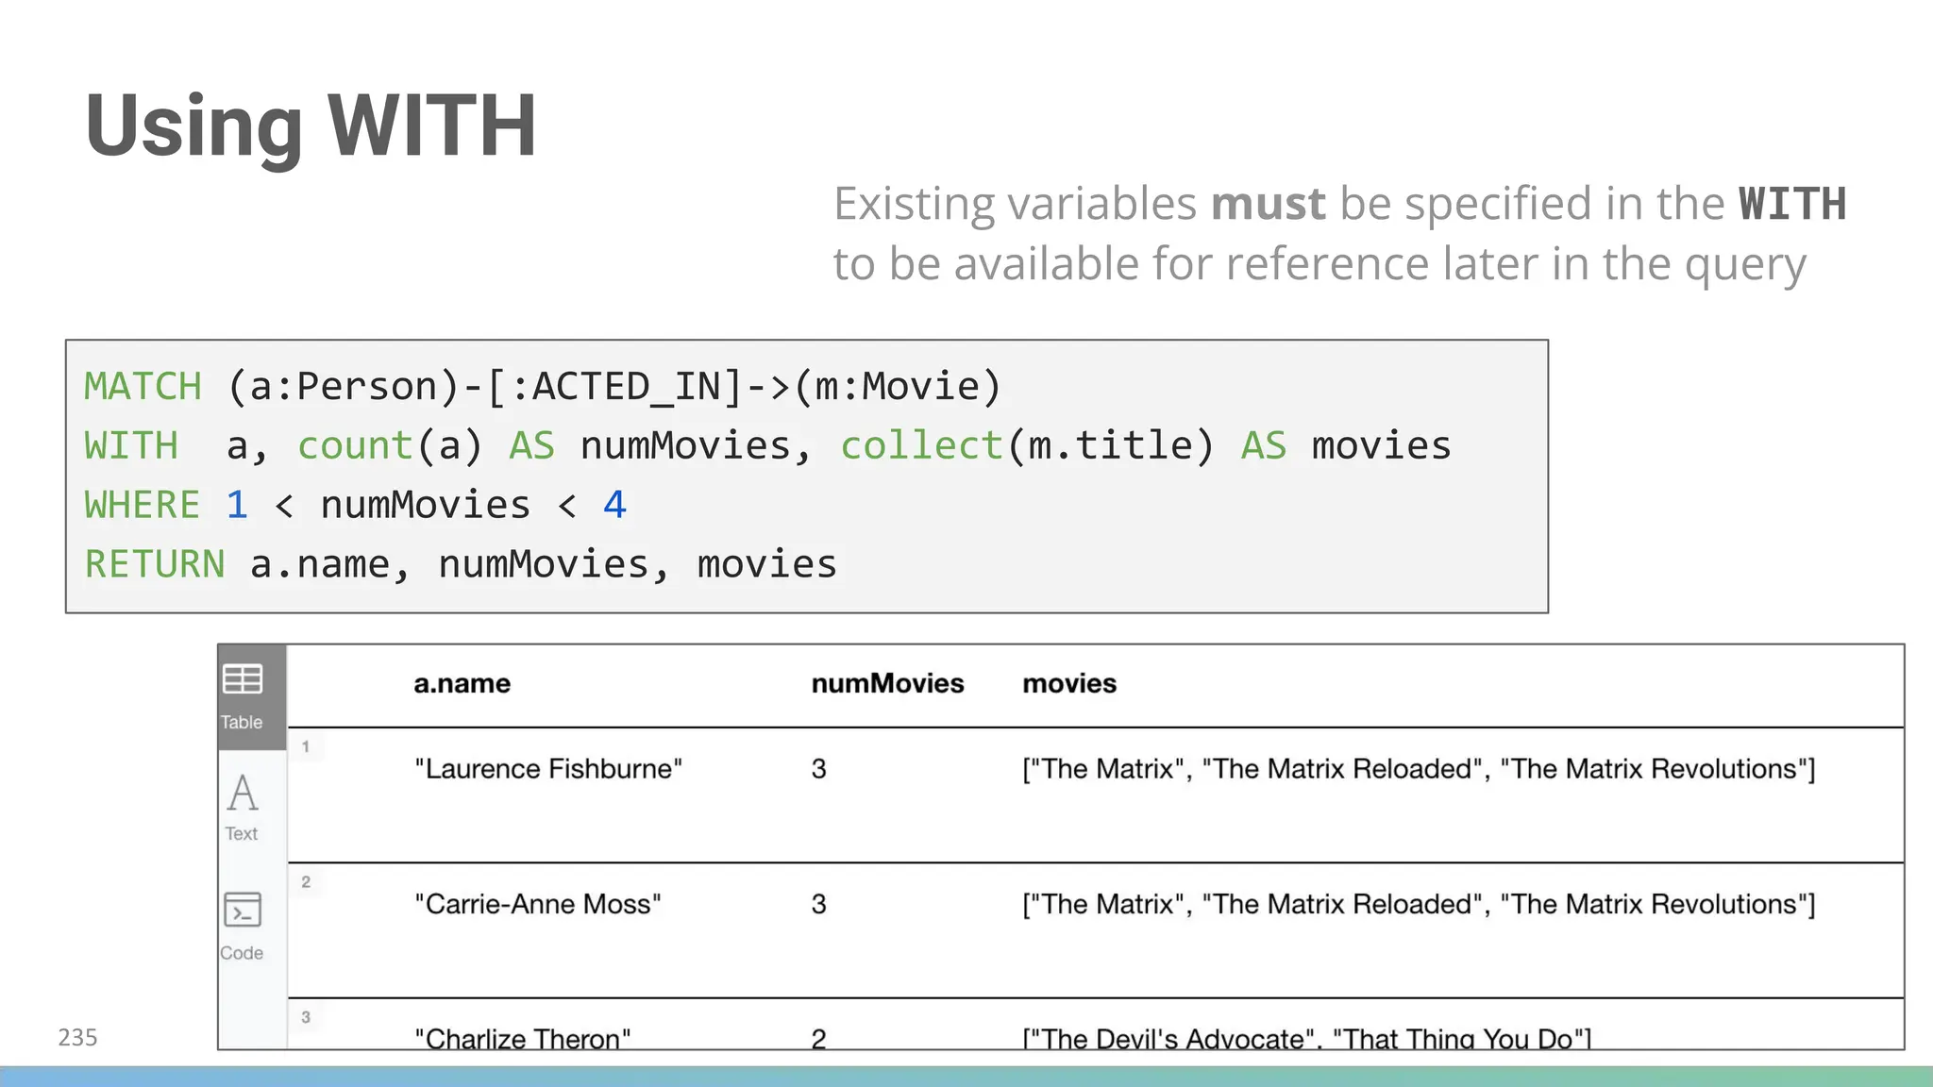The height and width of the screenshot is (1087, 1933).
Task: Click the RETURN line of the query
Action: coord(461,564)
